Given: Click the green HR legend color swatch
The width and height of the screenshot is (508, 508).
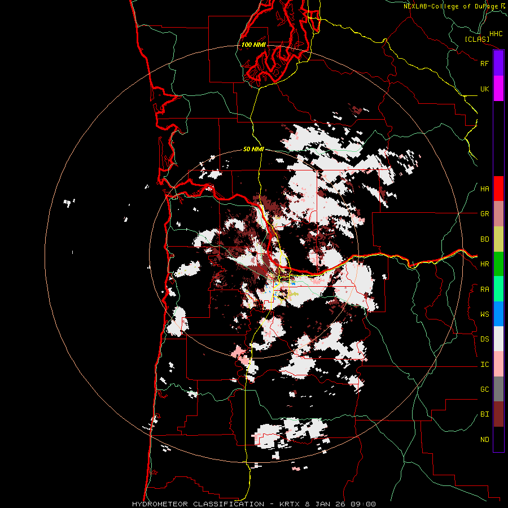Looking at the screenshot, I should coord(498,264).
